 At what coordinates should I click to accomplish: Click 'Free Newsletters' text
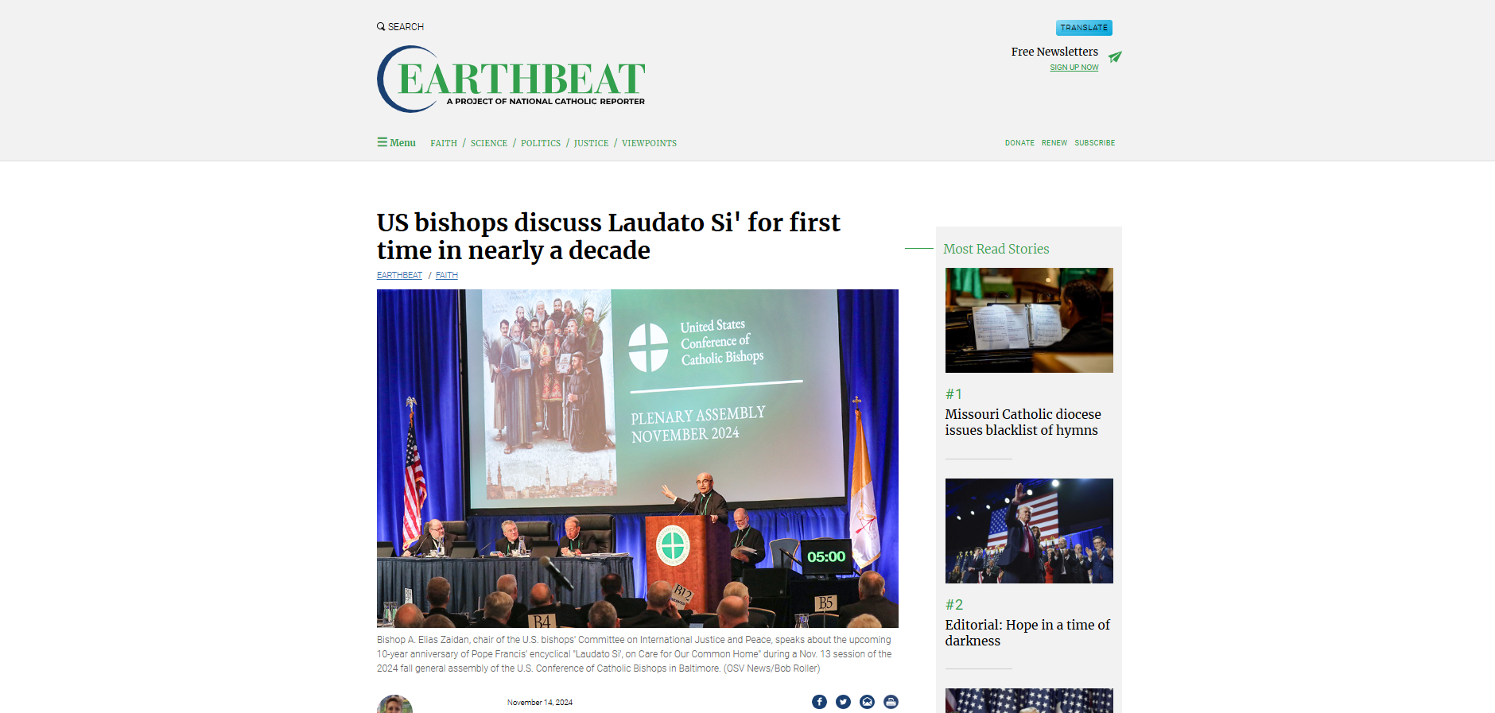coord(1054,52)
